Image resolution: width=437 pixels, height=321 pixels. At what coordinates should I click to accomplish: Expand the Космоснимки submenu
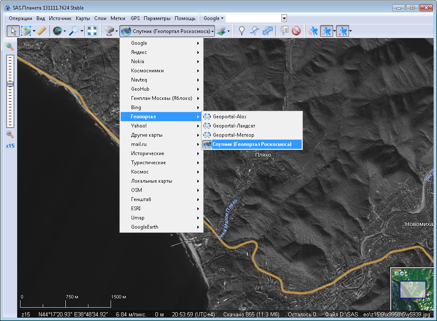[x=162, y=71]
